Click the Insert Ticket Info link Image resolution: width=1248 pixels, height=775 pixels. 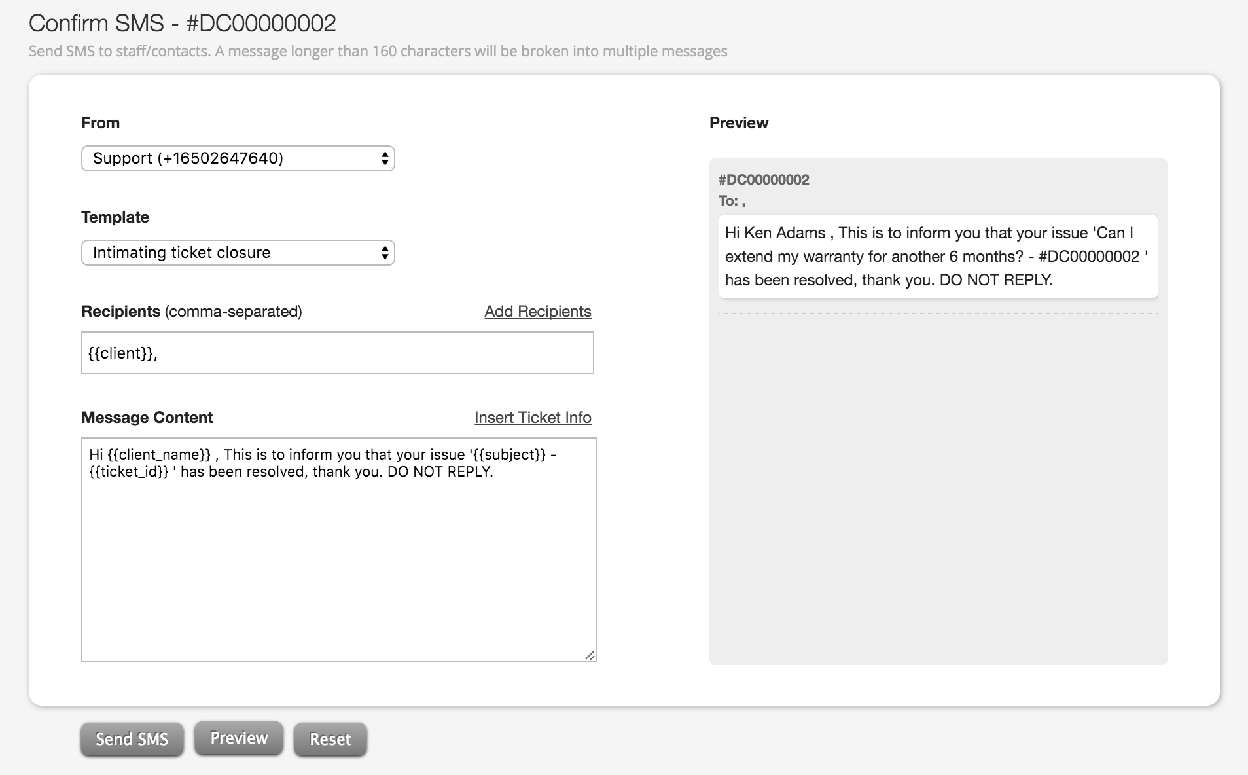click(533, 418)
